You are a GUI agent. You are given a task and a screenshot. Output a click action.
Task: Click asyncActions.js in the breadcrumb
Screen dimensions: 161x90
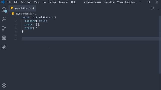(24, 14)
